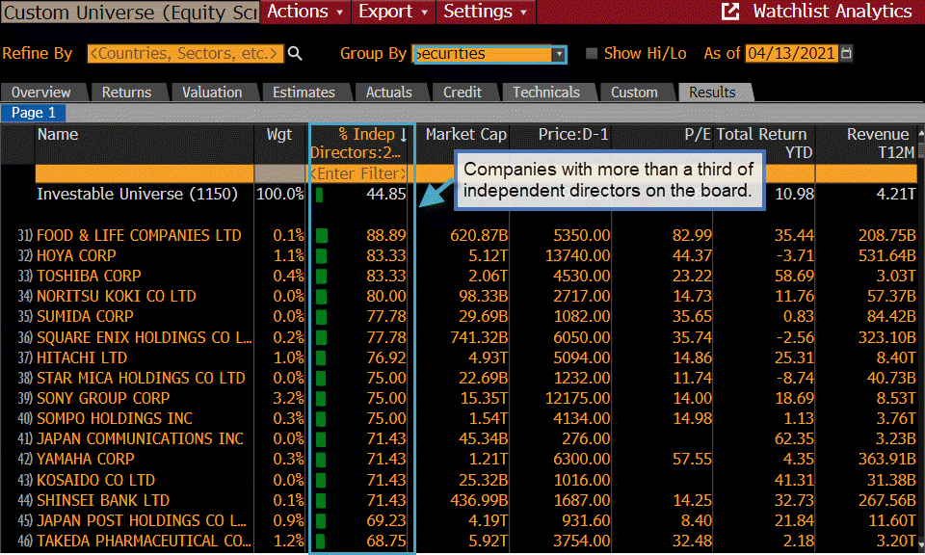Image resolution: width=925 pixels, height=555 pixels.
Task: Click the green bar for HOYA CORP
Action: click(321, 256)
